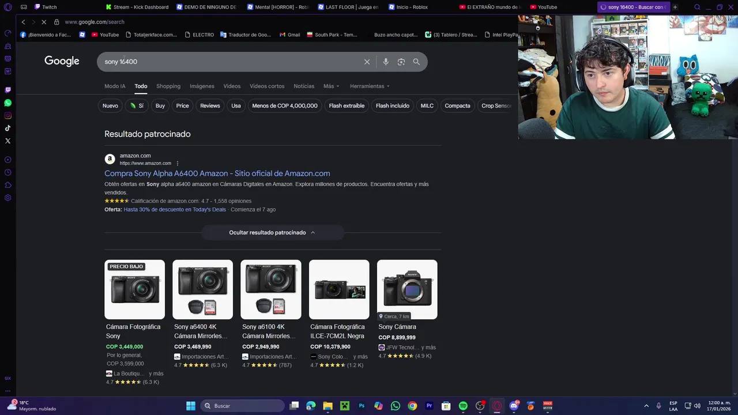The image size is (738, 415).
Task: Click the Windows taskbar Buscar field
Action: pyautogui.click(x=243, y=406)
